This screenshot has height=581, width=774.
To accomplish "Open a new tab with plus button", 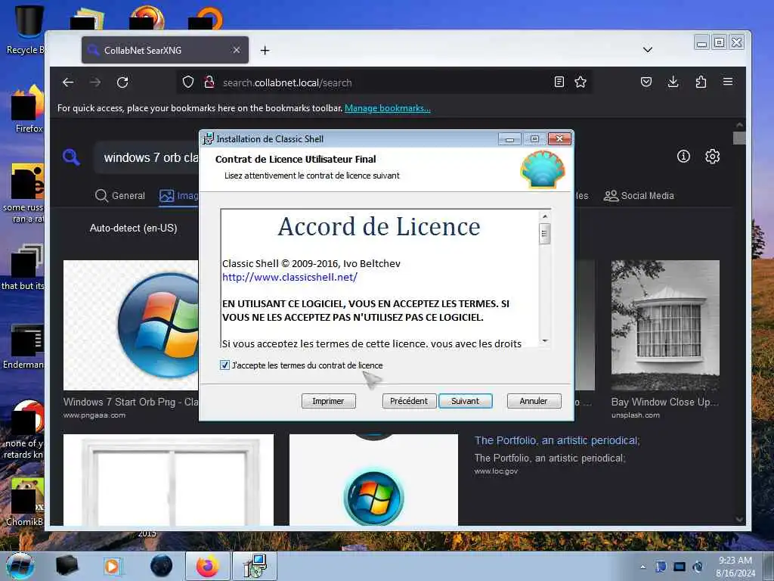I will [265, 50].
